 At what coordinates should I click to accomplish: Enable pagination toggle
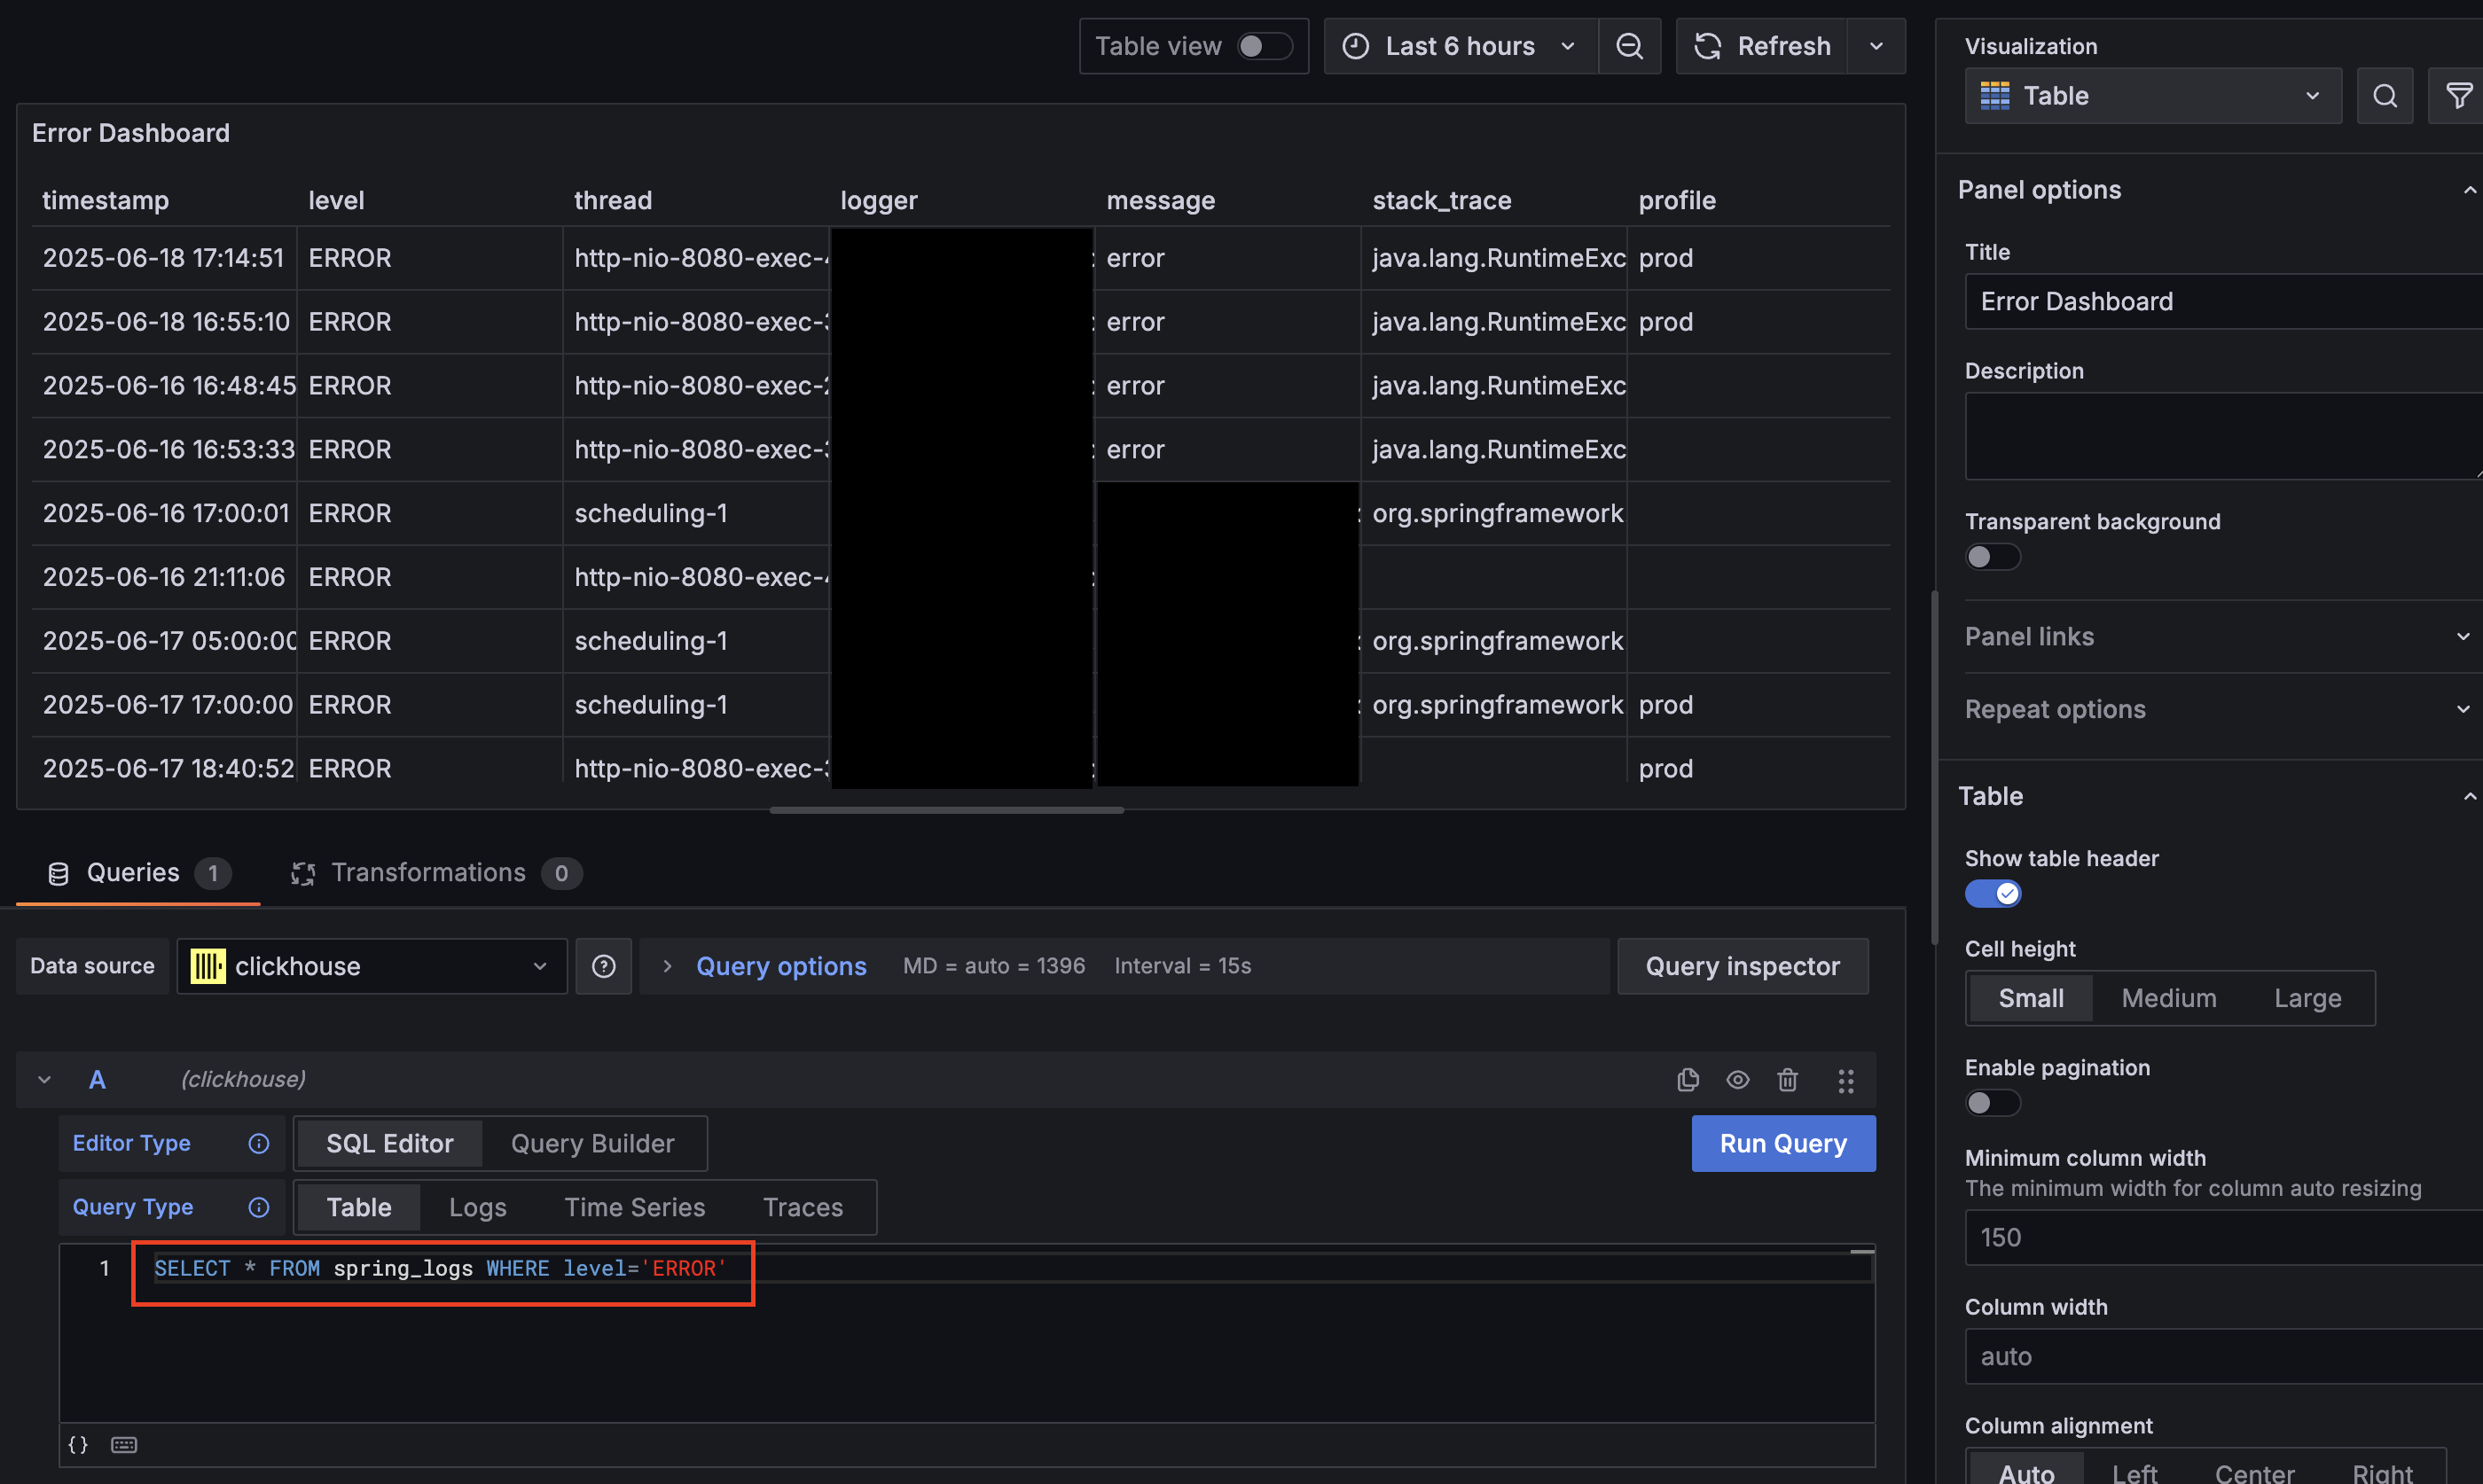click(1992, 1103)
